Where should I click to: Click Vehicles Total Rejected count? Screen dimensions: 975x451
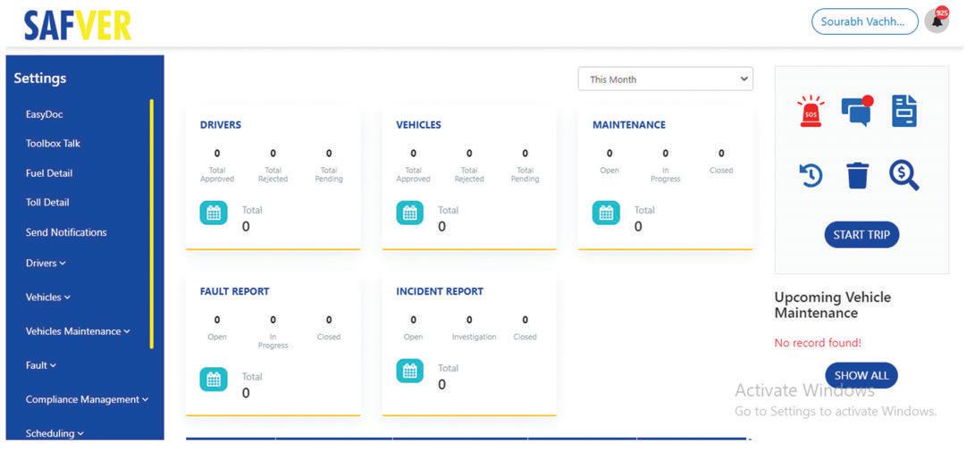coord(469,154)
